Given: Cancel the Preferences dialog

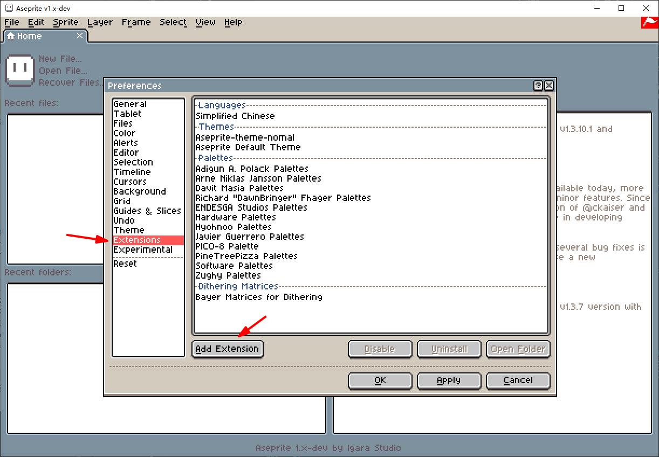Looking at the screenshot, I should (518, 380).
